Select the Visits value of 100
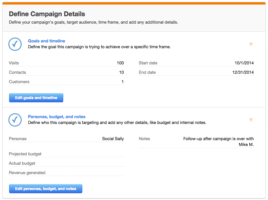268x200 pixels. [x=120, y=63]
